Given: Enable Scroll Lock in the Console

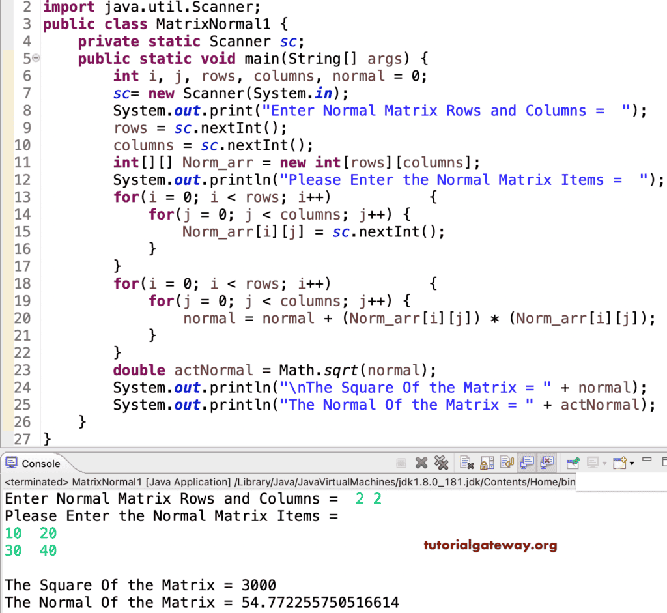Looking at the screenshot, I should (487, 463).
